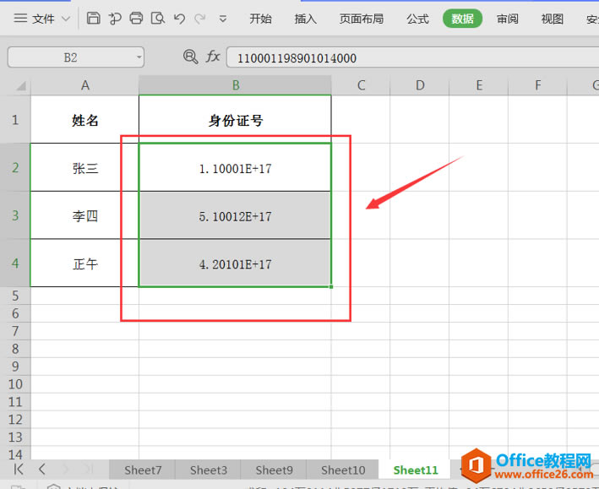Select row 3 header
This screenshot has height=489, width=599.
click(x=15, y=215)
